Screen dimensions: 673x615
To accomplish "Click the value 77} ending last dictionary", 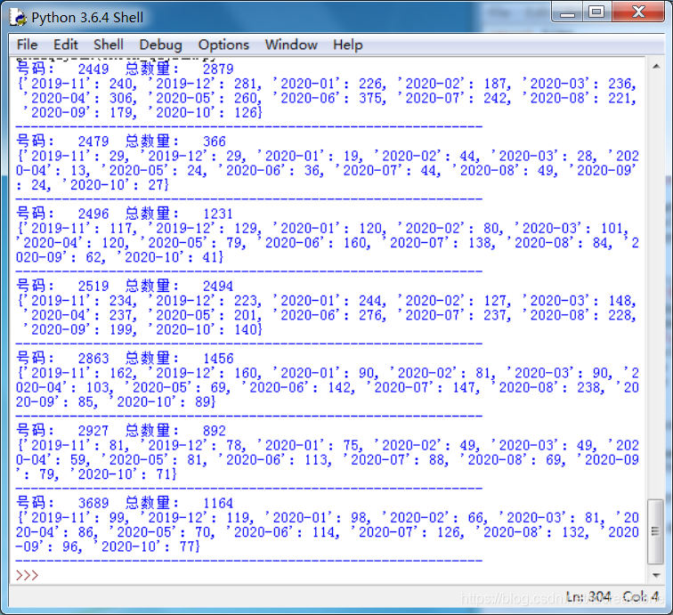I will coord(190,546).
